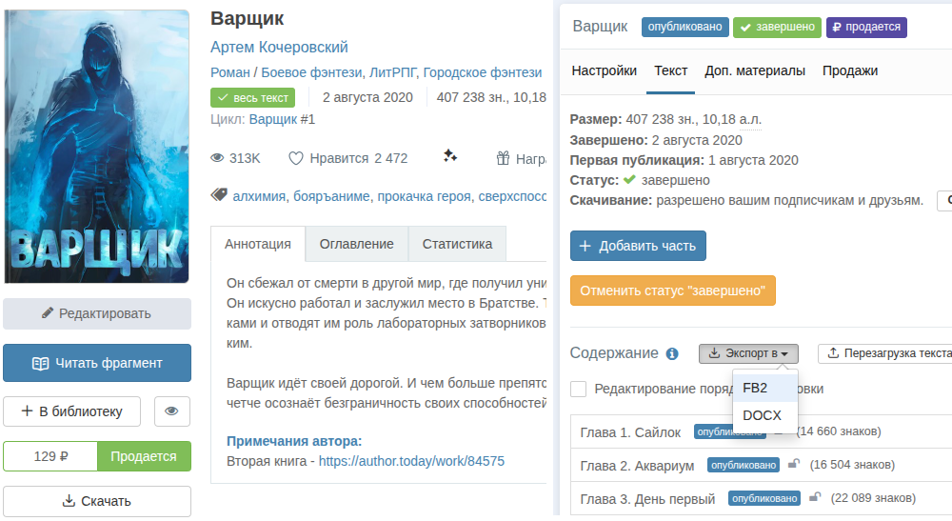952x521 pixels.
Task: Click the heart 'Нравится' icon
Action: [x=295, y=158]
